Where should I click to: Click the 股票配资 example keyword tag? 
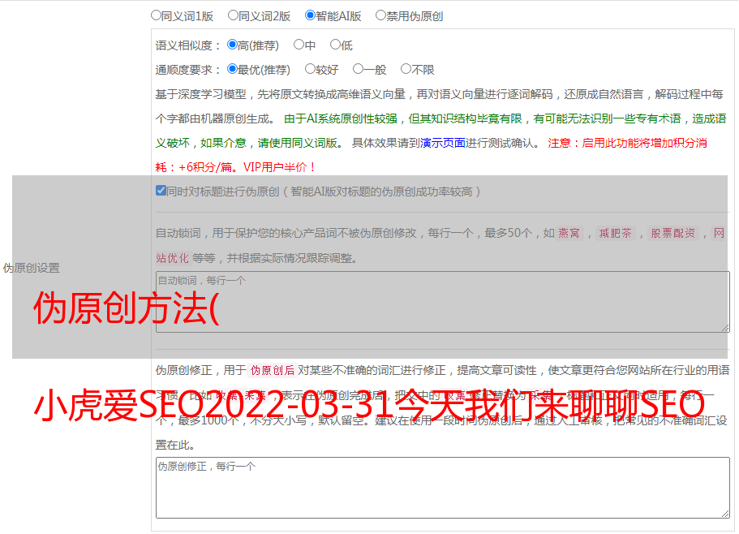[673, 233]
